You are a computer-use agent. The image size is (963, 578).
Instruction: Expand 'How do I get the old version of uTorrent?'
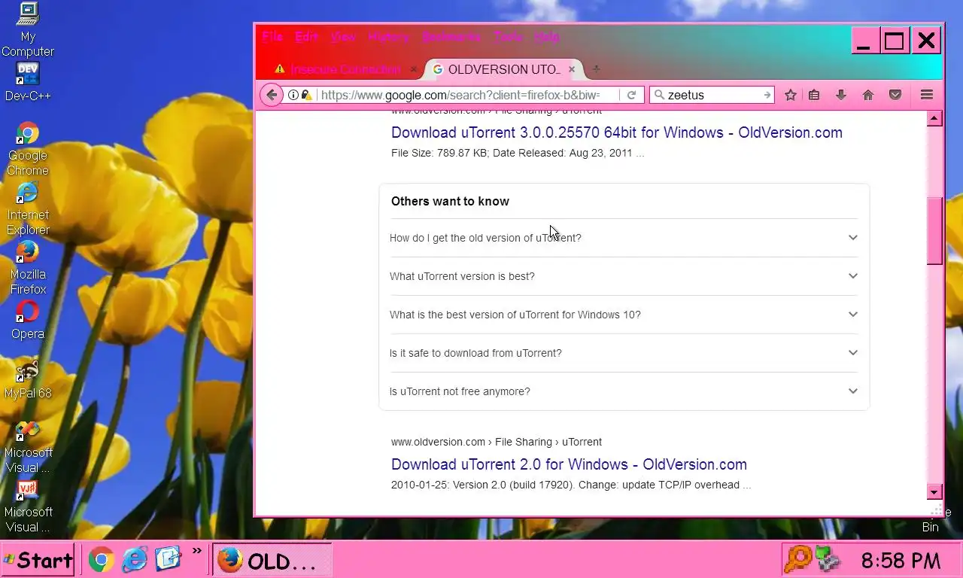tap(624, 238)
